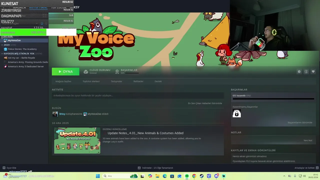The width and height of the screenshot is (320, 180).
Task: Show hidden system tray icons chevron
Action: tap(284, 176)
